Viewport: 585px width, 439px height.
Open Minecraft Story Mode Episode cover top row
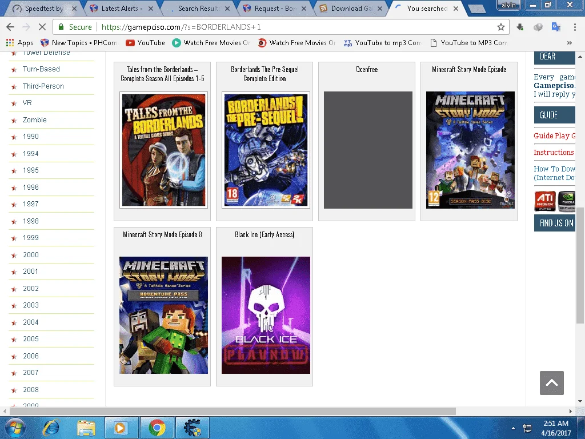[471, 150]
